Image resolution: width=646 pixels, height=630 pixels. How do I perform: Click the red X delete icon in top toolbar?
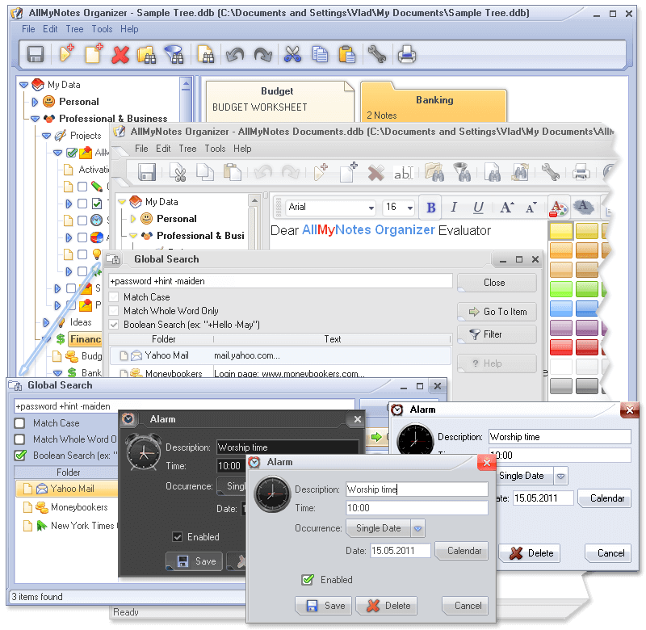[120, 54]
